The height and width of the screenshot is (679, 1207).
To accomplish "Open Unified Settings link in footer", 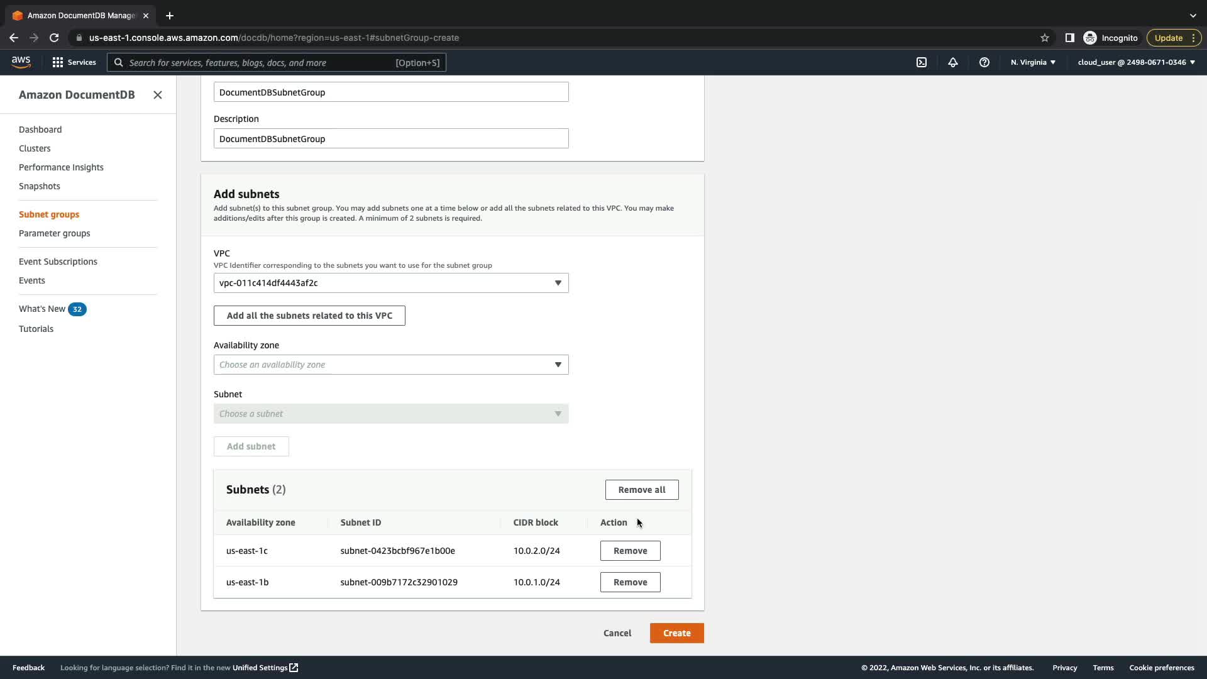I will (x=265, y=668).
